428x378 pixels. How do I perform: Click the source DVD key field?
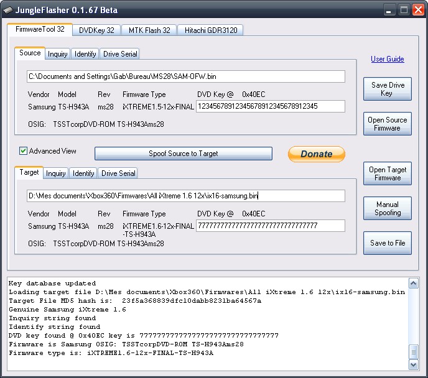click(x=271, y=106)
